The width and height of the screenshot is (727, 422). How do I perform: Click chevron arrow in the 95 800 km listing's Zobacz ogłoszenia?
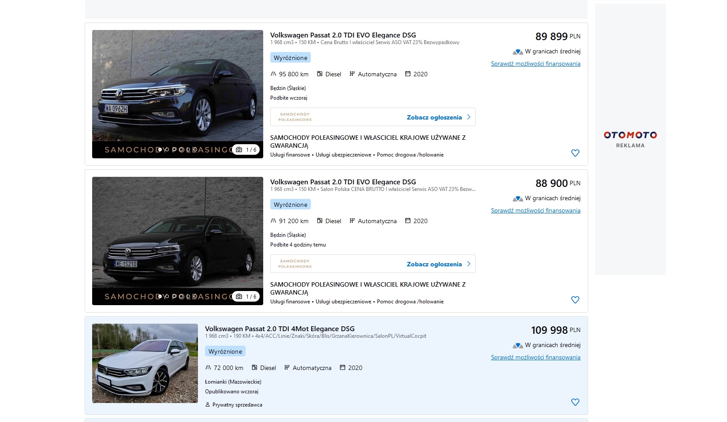(x=469, y=117)
